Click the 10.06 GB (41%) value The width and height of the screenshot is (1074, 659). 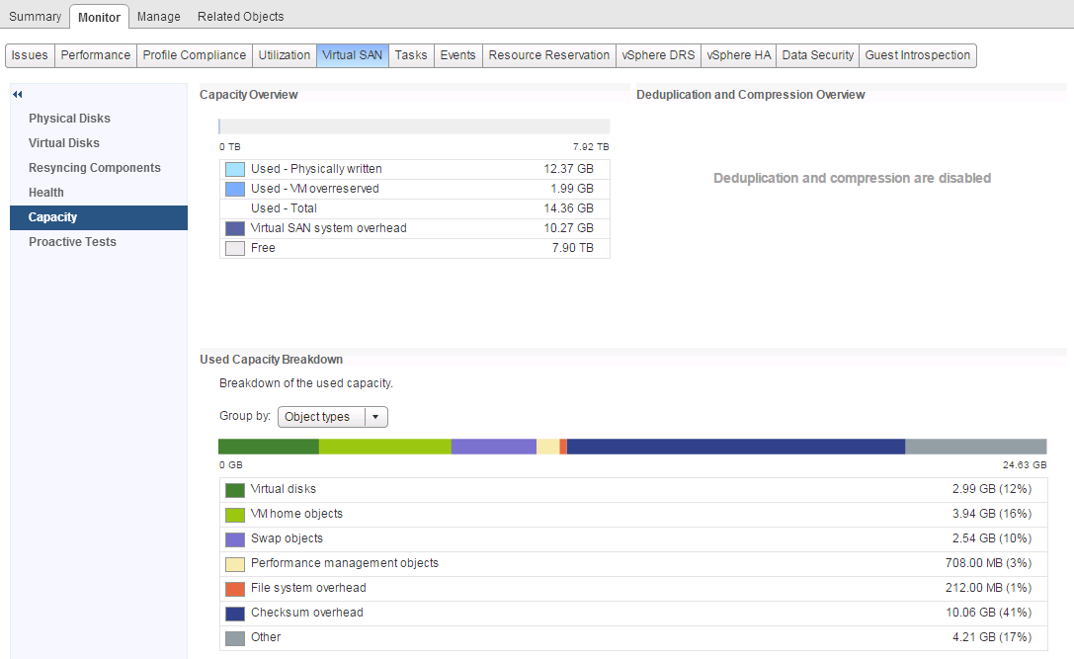[x=988, y=613]
